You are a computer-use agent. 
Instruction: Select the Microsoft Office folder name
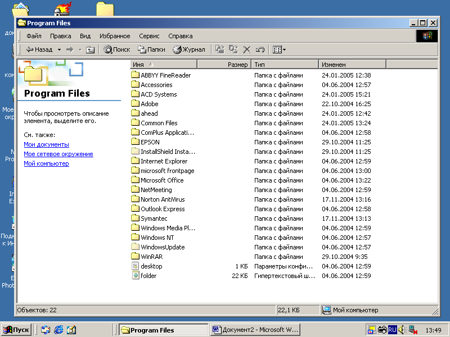point(162,180)
